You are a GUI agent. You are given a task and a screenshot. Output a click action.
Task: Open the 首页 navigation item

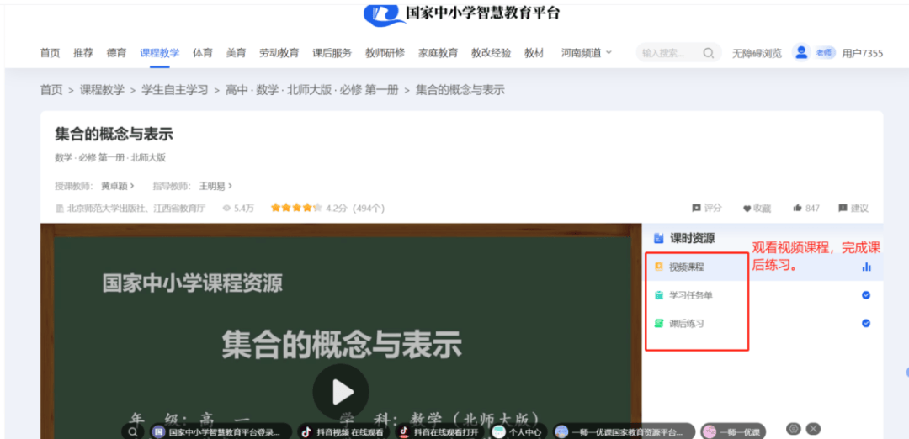coord(50,53)
